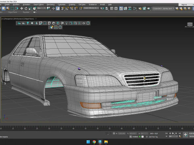This screenshot has height=145, width=194.
Task: Open Google Chrome from taskbar
Action: [94, 142]
